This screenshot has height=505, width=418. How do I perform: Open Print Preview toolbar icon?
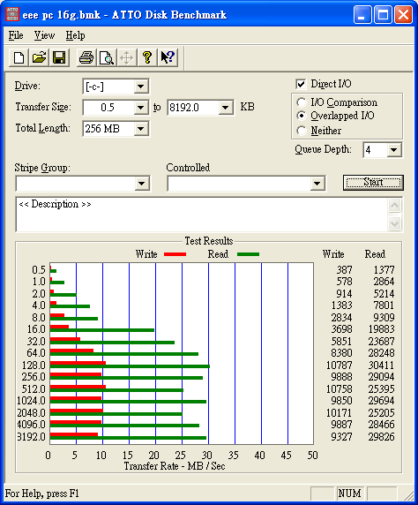(107, 58)
